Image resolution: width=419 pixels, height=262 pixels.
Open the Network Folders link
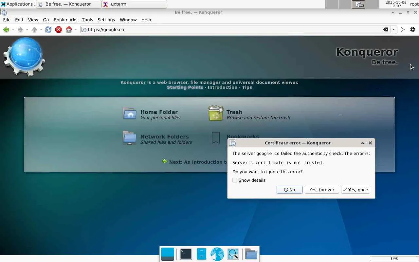tap(164, 137)
